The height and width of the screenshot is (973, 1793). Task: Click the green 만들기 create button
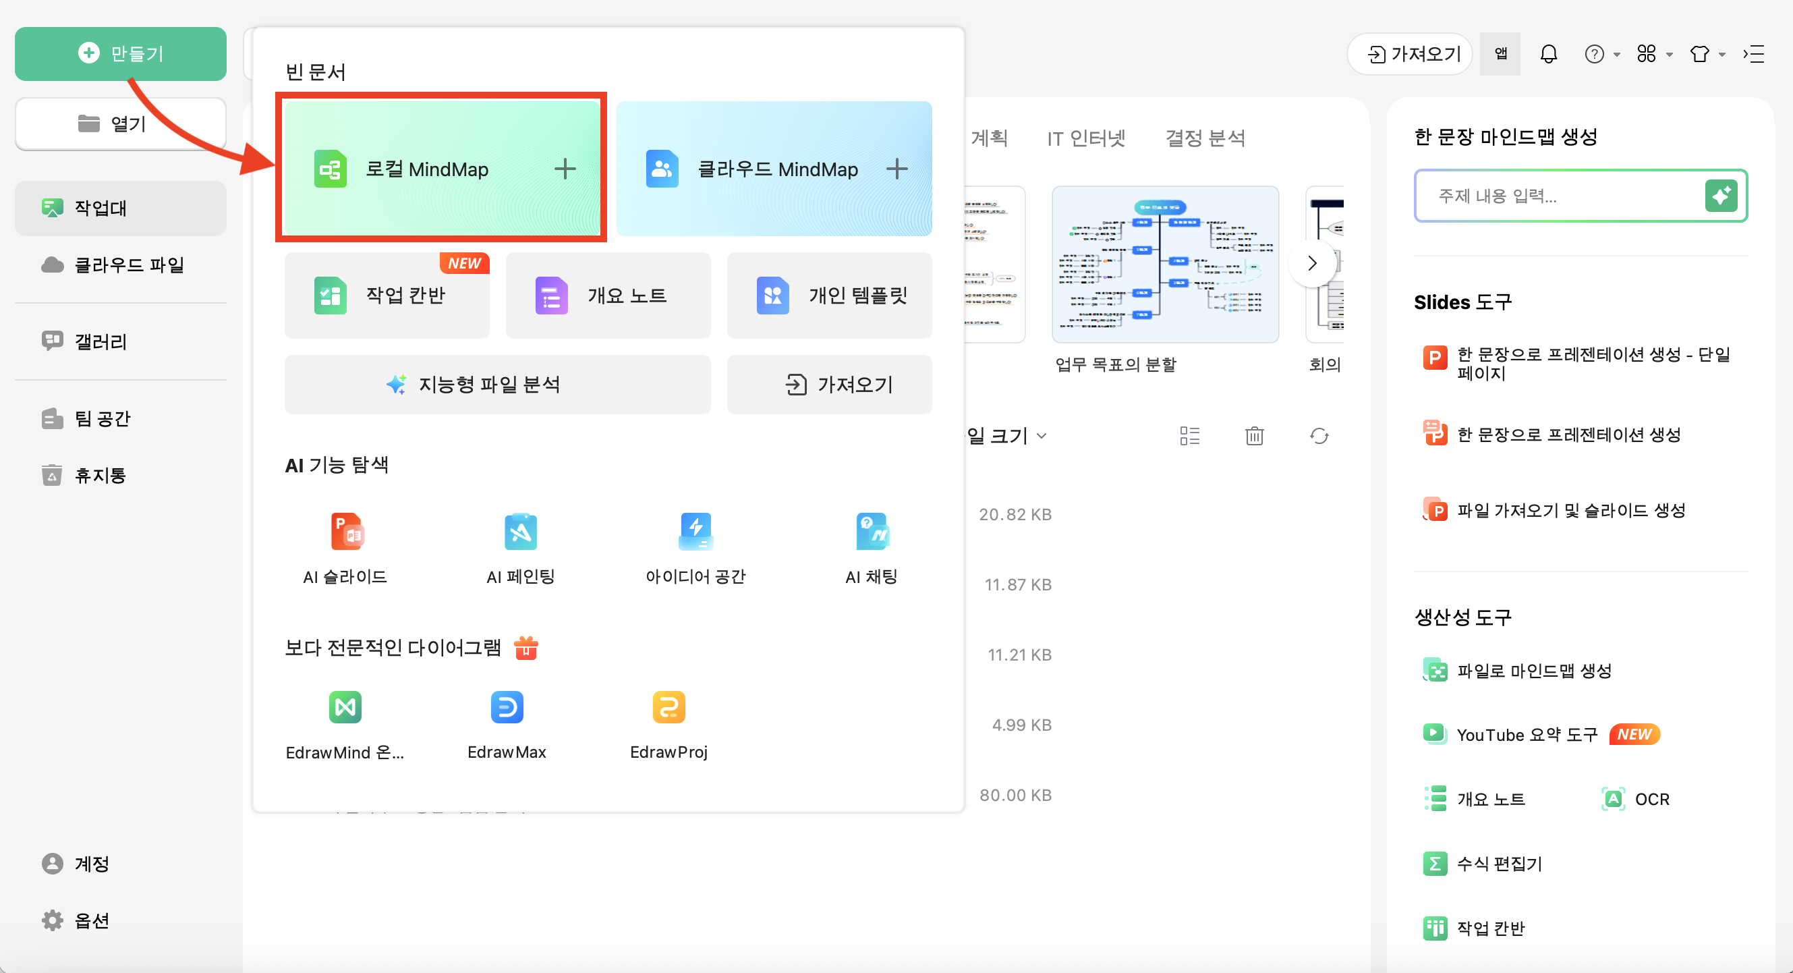[x=121, y=53]
